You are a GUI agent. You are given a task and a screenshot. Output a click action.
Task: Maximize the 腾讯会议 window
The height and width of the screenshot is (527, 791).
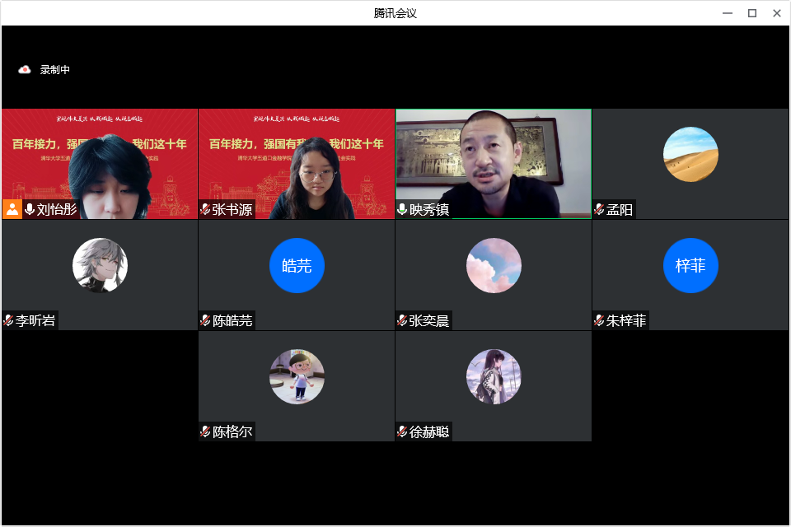(x=751, y=13)
